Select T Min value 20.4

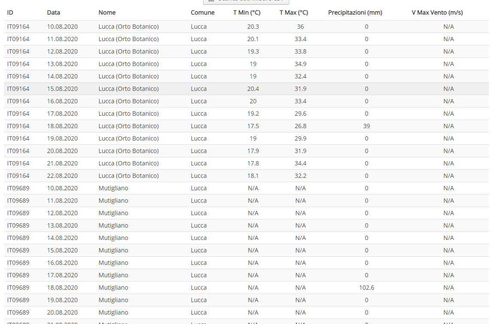point(253,89)
